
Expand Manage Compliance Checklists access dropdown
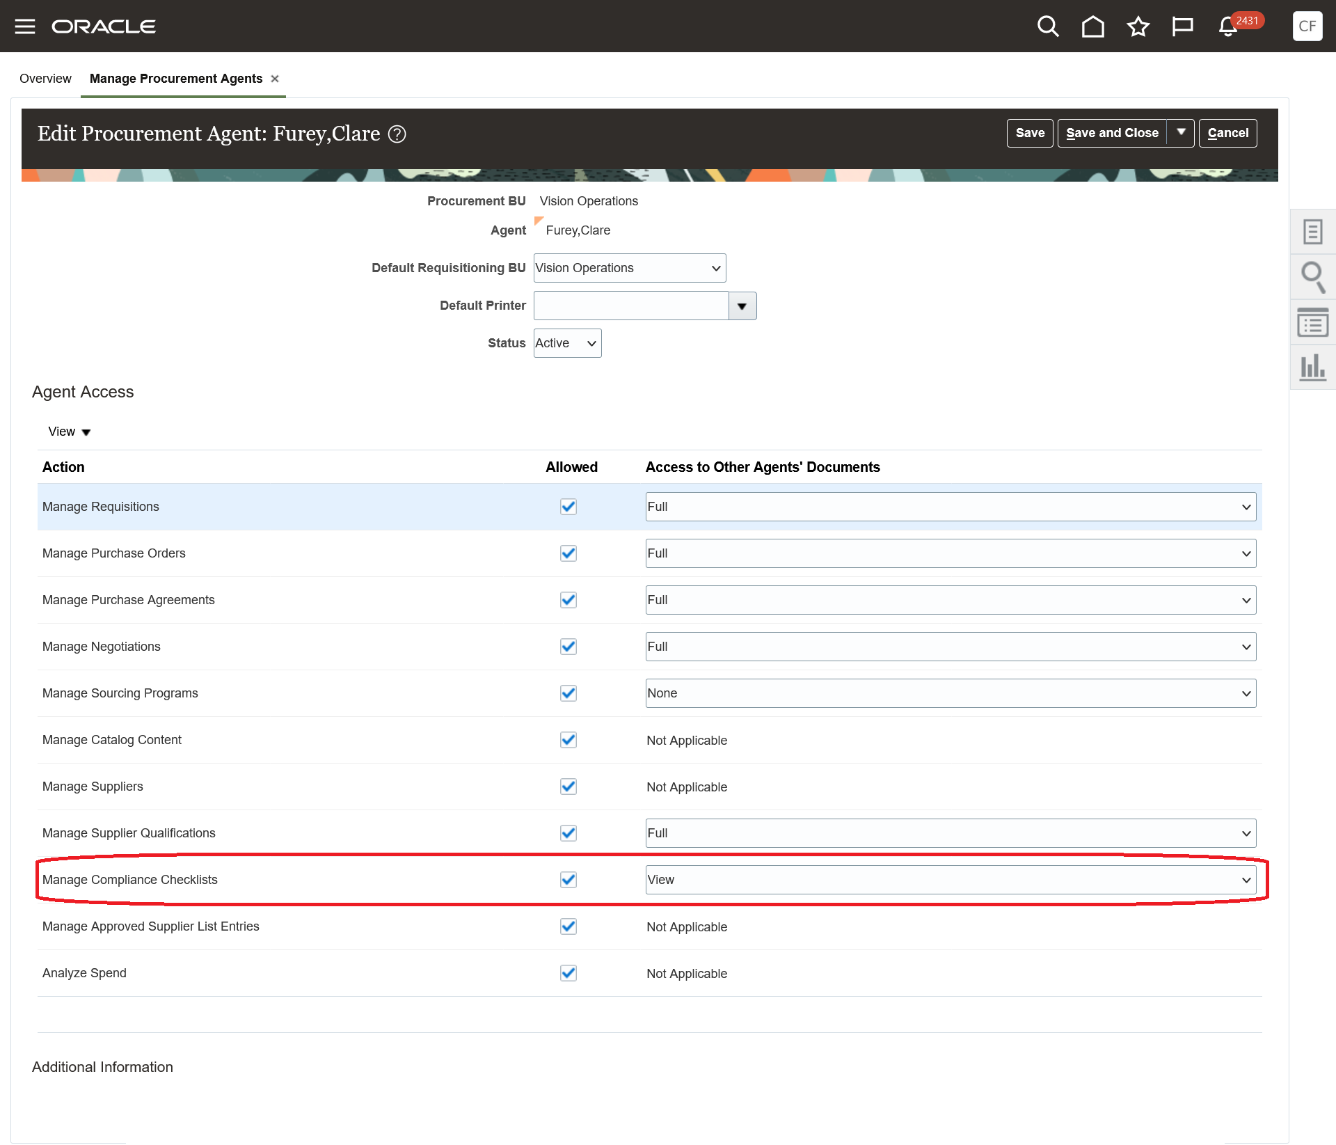click(x=950, y=880)
